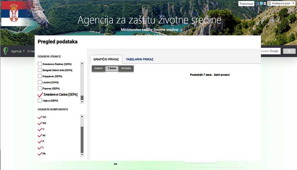Check the Loznica [SEPA] station
Viewport: 297px width, 170px height.
40,82
